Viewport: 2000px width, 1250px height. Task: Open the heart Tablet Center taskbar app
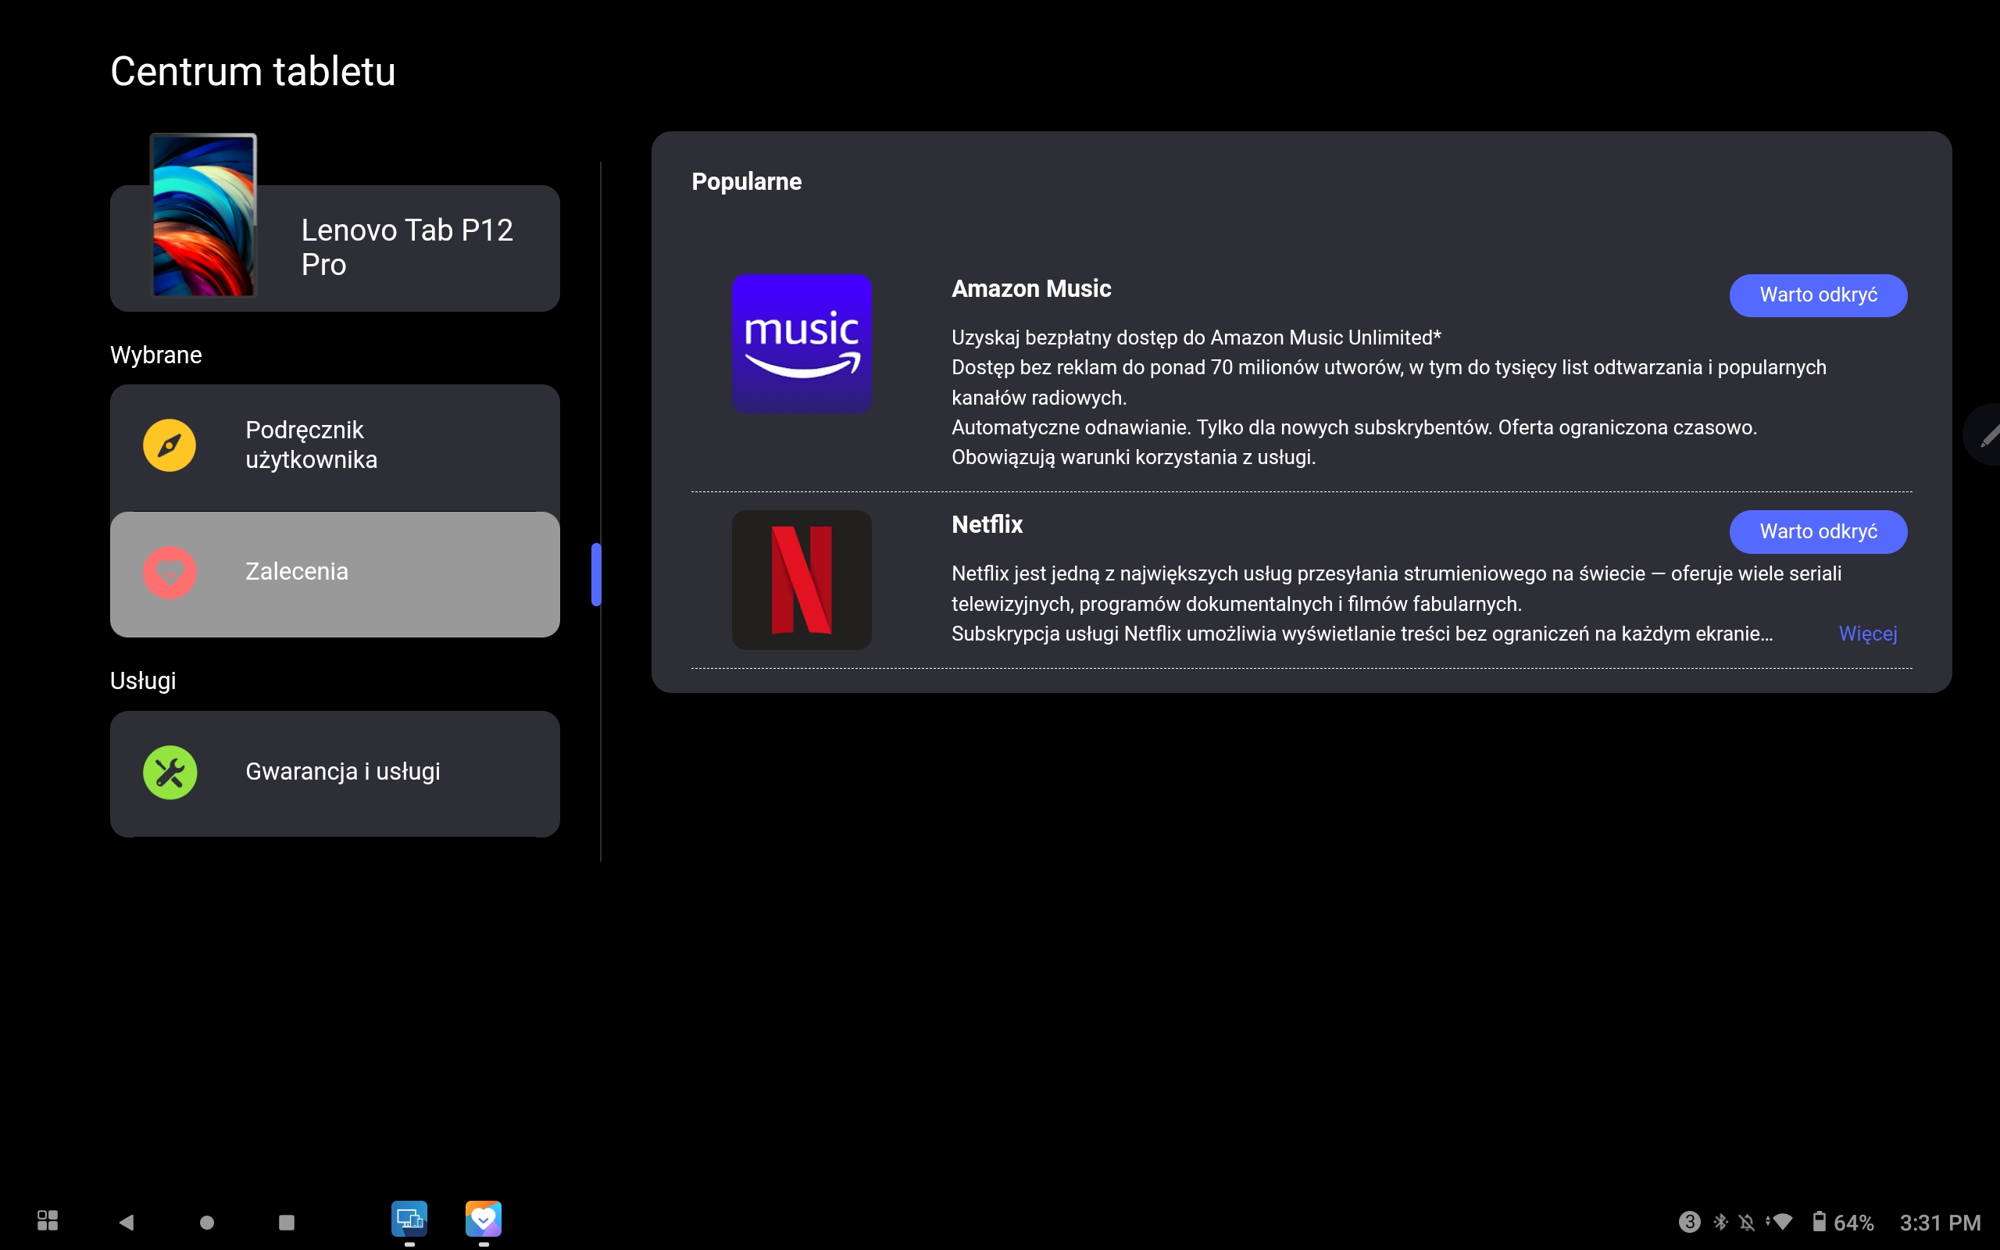(484, 1219)
